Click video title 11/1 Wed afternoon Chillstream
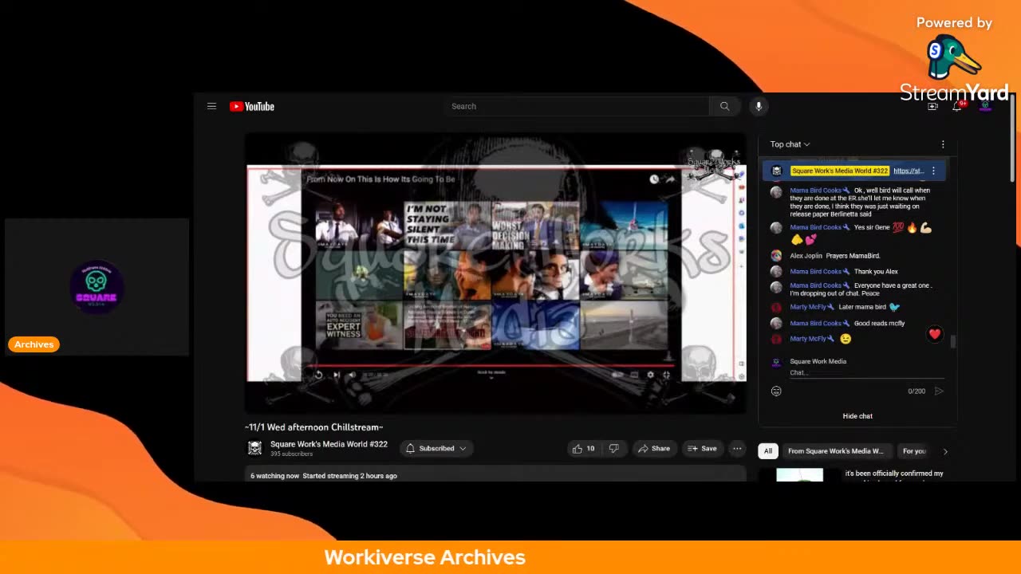This screenshot has width=1021, height=574. 314,427
